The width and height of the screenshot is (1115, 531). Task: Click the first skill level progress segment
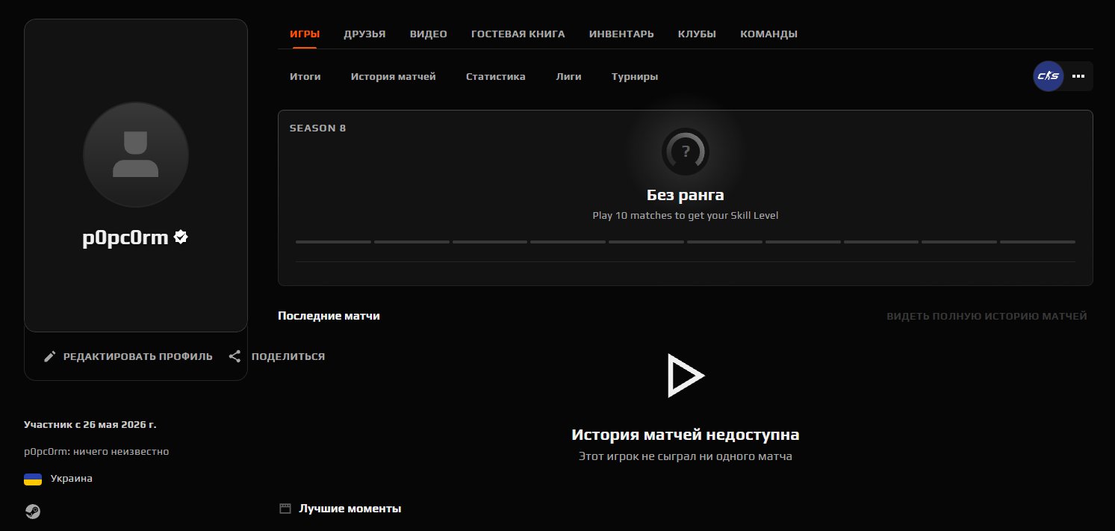(x=333, y=242)
